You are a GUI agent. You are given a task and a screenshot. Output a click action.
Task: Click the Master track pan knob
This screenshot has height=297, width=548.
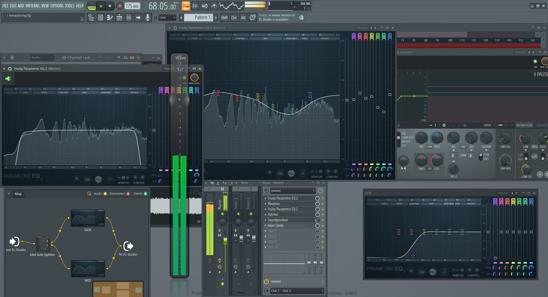pyautogui.click(x=222, y=222)
